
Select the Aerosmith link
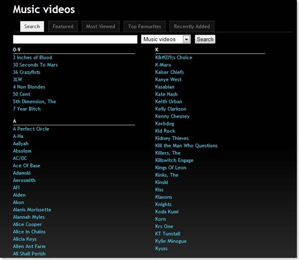[x=24, y=181]
